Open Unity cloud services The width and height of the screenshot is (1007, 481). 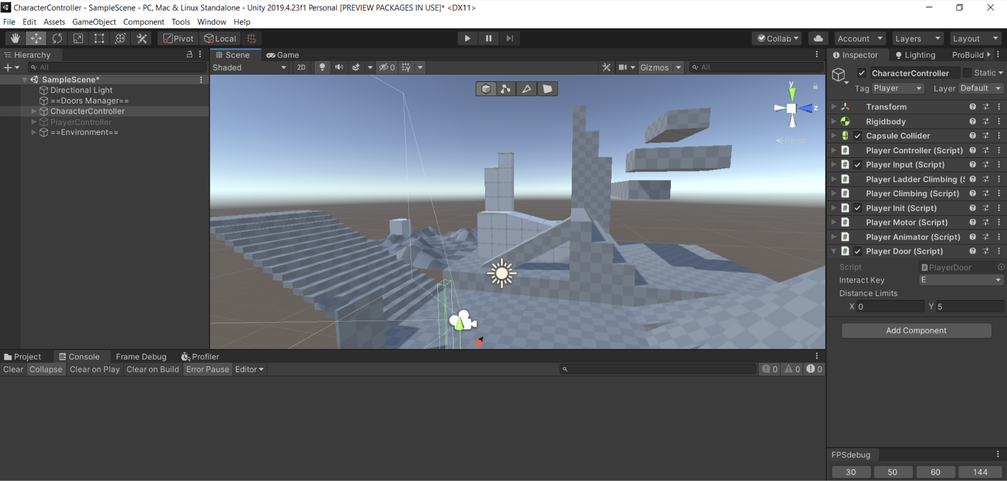click(818, 38)
